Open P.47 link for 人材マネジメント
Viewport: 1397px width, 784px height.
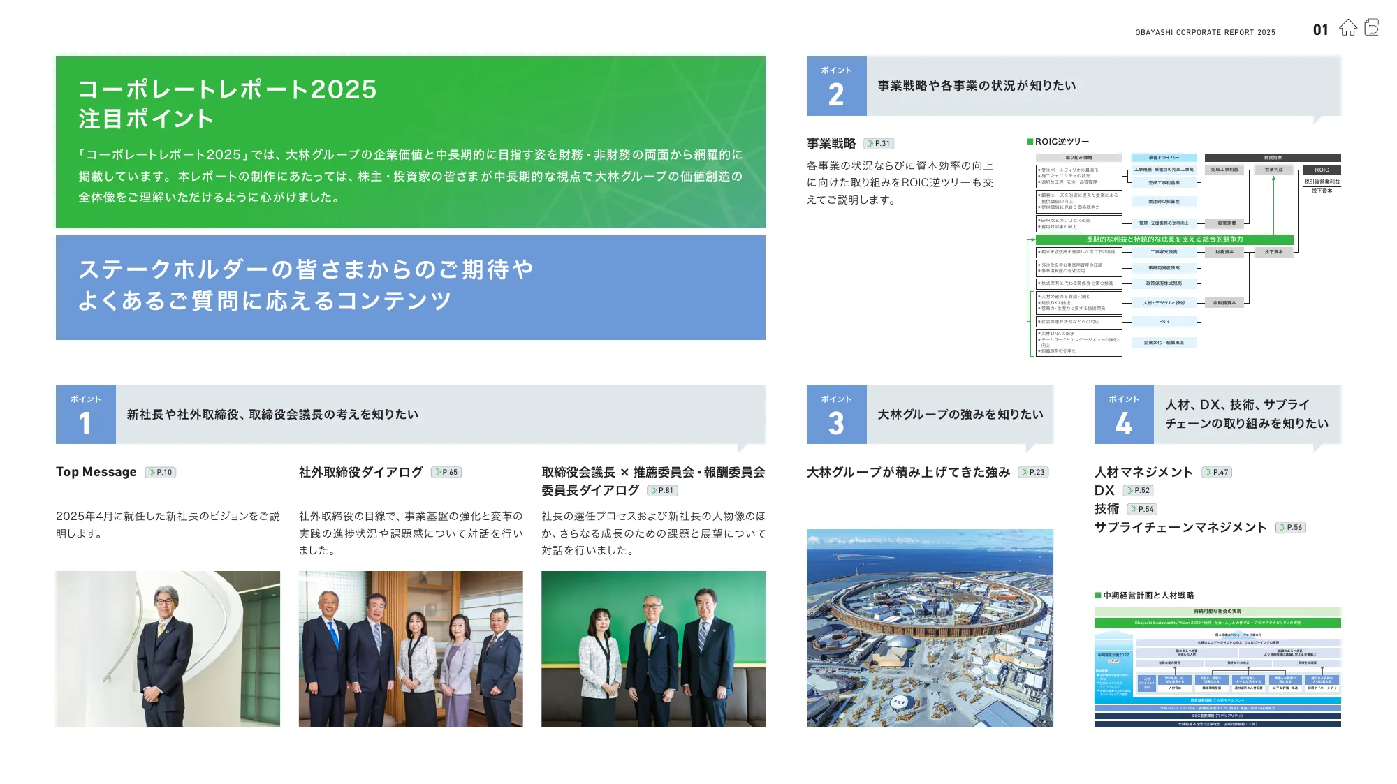click(1218, 472)
